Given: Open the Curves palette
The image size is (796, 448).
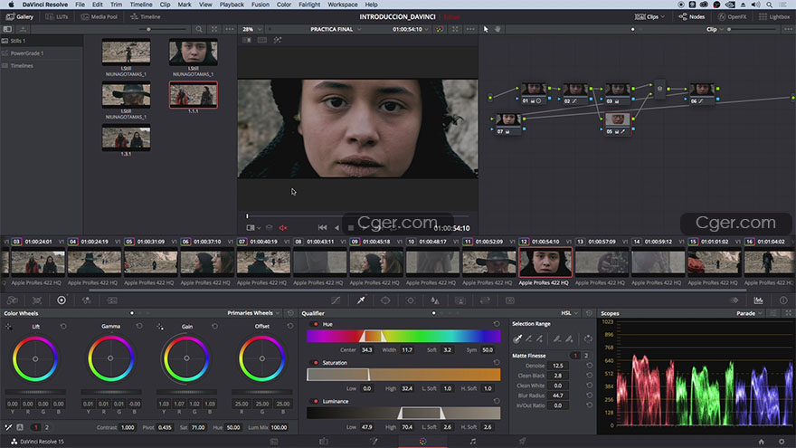Looking at the screenshot, I should point(336,300).
